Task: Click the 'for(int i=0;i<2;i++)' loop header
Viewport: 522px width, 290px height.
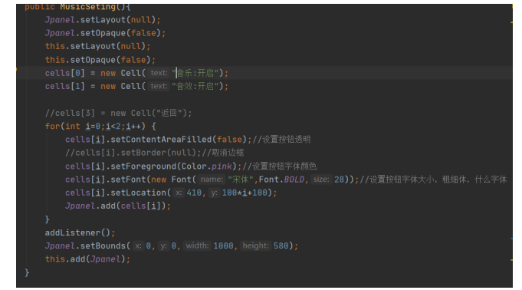Action: tap(100, 127)
